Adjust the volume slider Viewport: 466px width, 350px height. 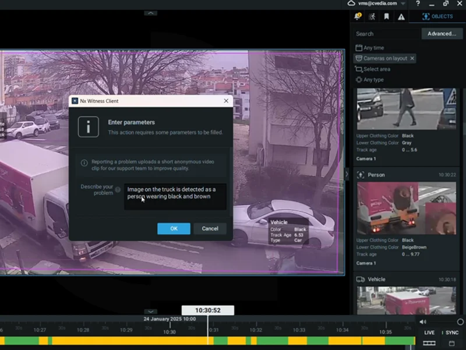tap(460, 322)
